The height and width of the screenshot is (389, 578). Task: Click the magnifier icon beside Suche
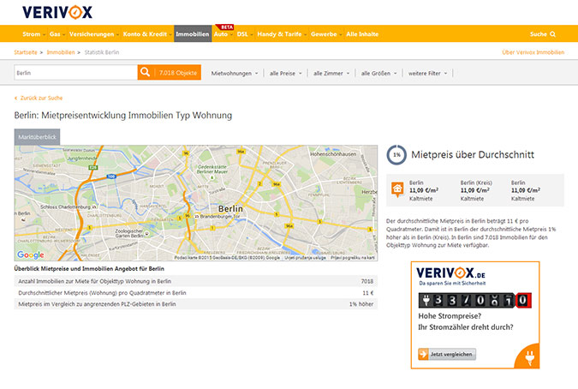point(552,34)
